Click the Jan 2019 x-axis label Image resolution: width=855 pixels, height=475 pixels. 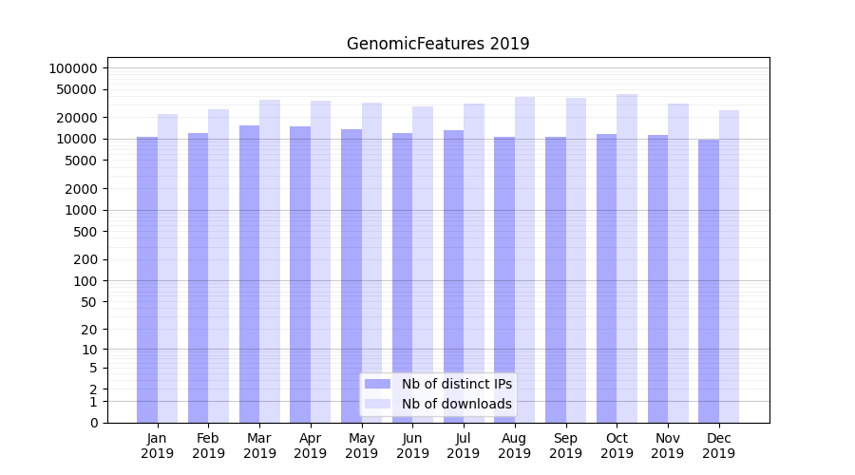tap(158, 446)
